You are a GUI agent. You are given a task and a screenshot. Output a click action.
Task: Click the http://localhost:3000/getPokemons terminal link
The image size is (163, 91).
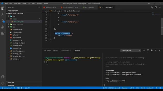point(121,73)
